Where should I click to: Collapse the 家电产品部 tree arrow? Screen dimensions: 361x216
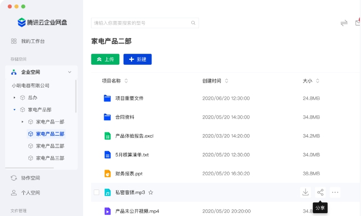14,110
